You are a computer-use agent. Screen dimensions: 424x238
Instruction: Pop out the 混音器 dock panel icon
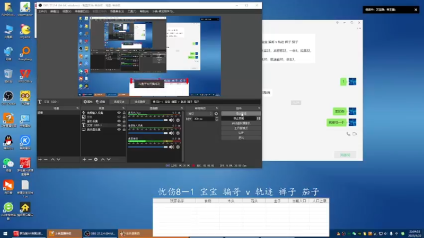pyautogui.click(x=182, y=108)
